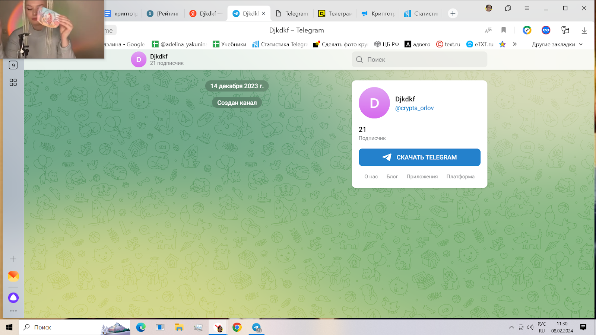Switch to the Yandex Djkdkf tab

point(206,13)
